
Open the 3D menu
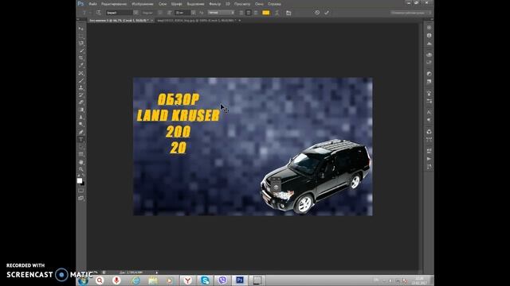click(228, 4)
